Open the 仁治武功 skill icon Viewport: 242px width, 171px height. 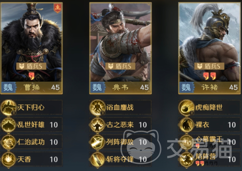pos(9,142)
